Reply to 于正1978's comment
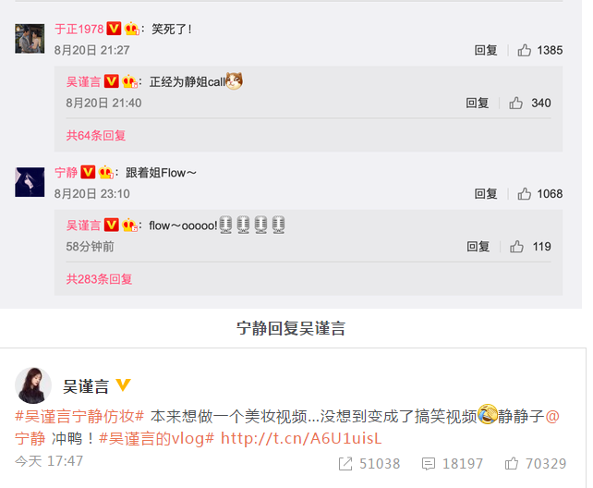The height and width of the screenshot is (488, 593). [x=486, y=50]
